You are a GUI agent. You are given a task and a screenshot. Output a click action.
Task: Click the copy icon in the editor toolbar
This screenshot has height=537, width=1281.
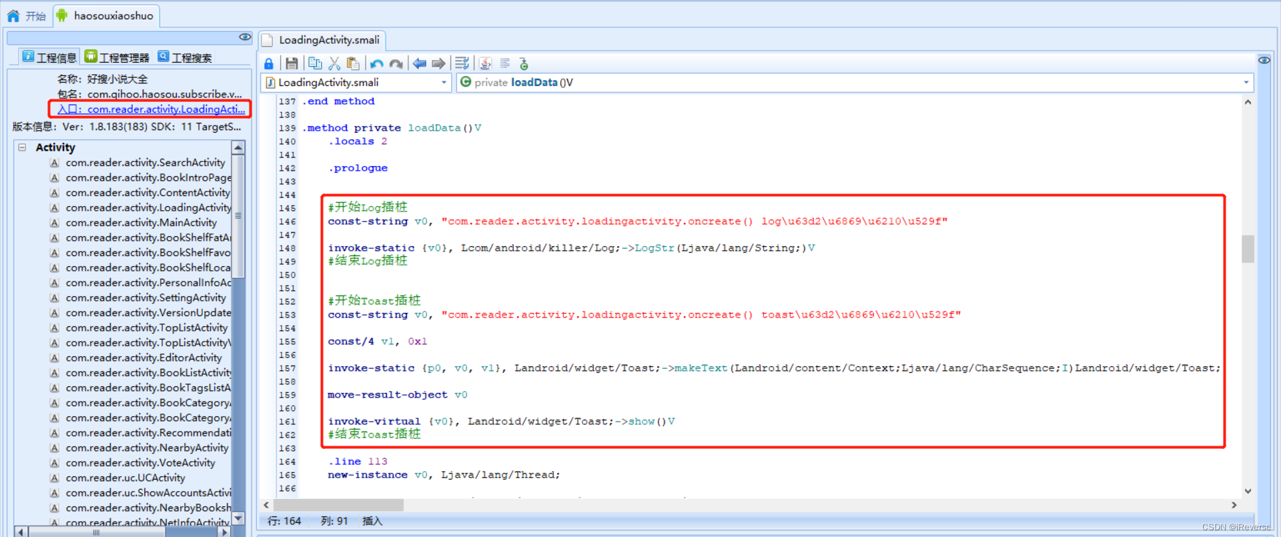(315, 63)
